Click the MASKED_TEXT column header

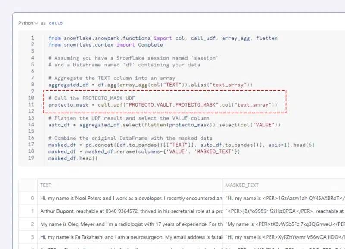pos(241,185)
